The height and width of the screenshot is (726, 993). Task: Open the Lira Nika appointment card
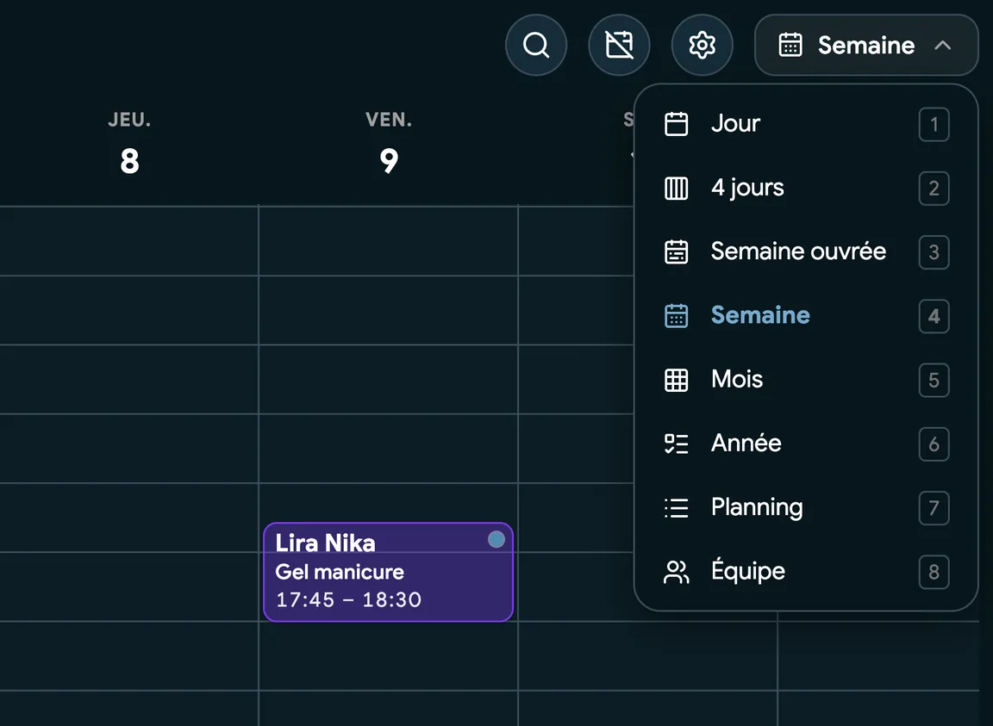[388, 572]
